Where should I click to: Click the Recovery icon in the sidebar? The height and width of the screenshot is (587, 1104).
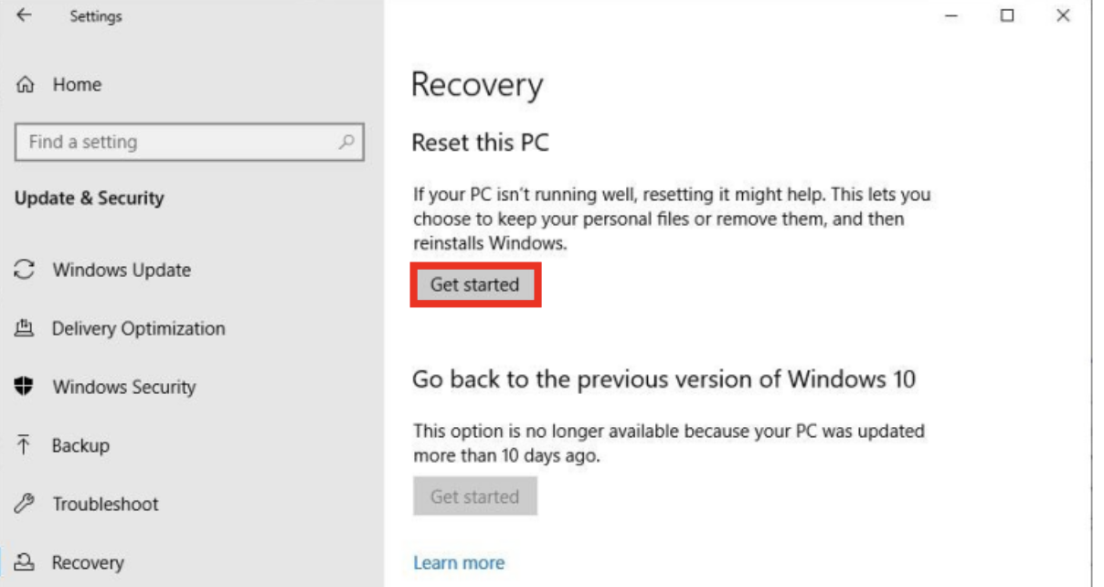(26, 562)
